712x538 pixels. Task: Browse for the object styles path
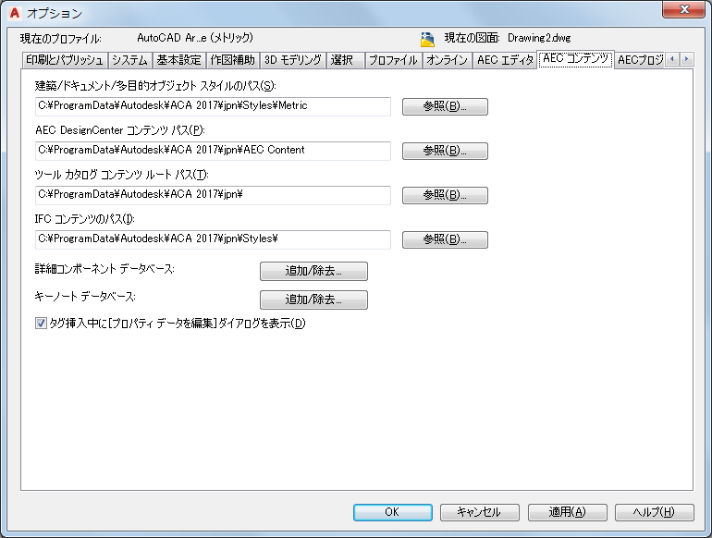coord(445,106)
